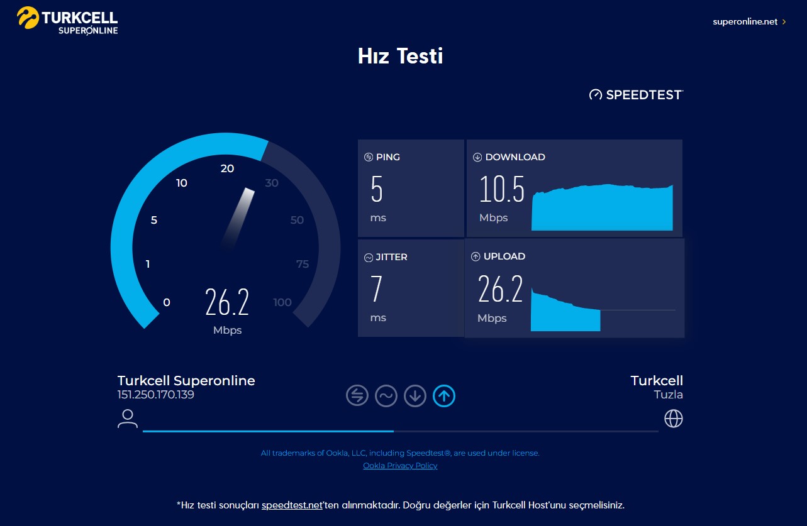This screenshot has width=807, height=526.
Task: Click the PING result panel
Action: tap(411, 188)
